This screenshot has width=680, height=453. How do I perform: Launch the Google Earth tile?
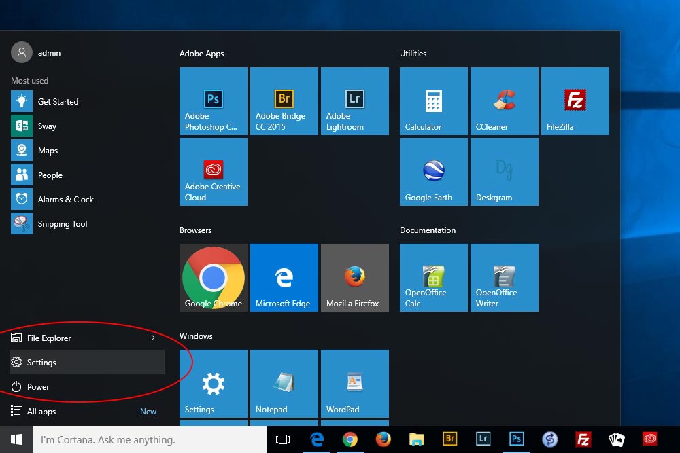[x=433, y=171]
